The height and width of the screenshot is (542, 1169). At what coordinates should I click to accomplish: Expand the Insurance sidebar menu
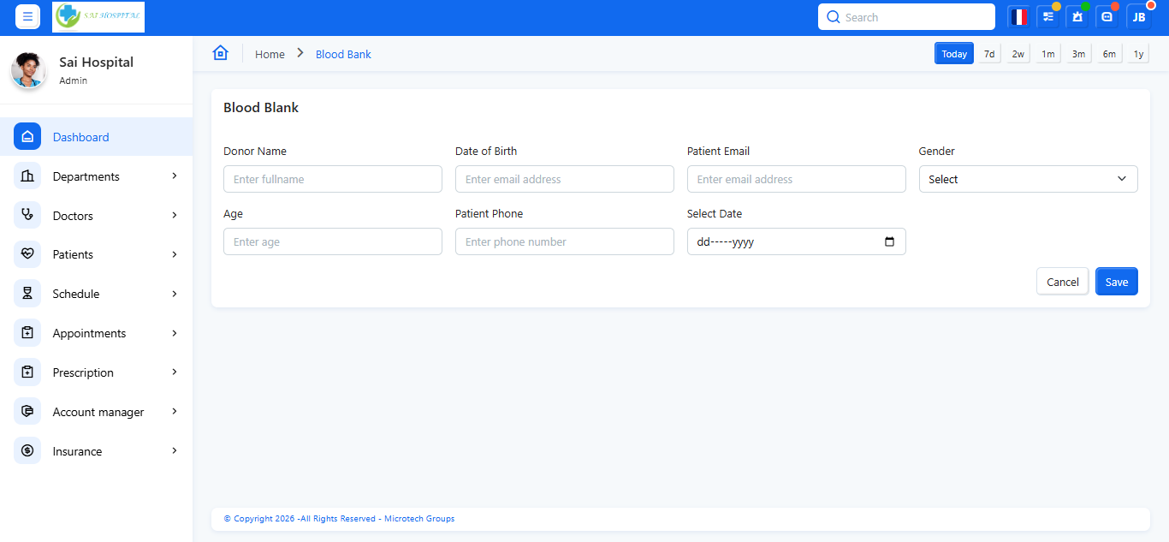96,451
